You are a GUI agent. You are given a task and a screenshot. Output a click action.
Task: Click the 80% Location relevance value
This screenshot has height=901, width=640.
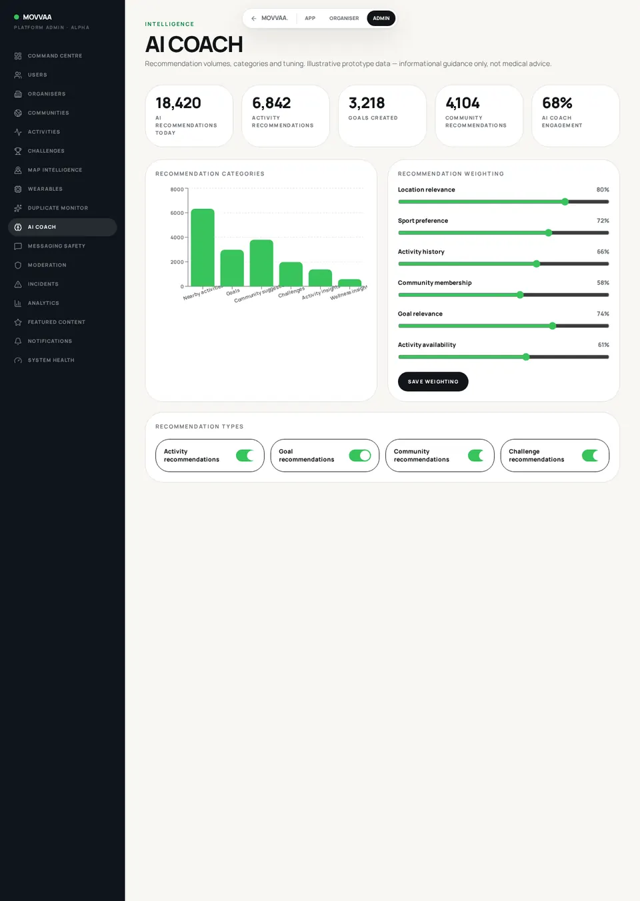[x=603, y=190]
